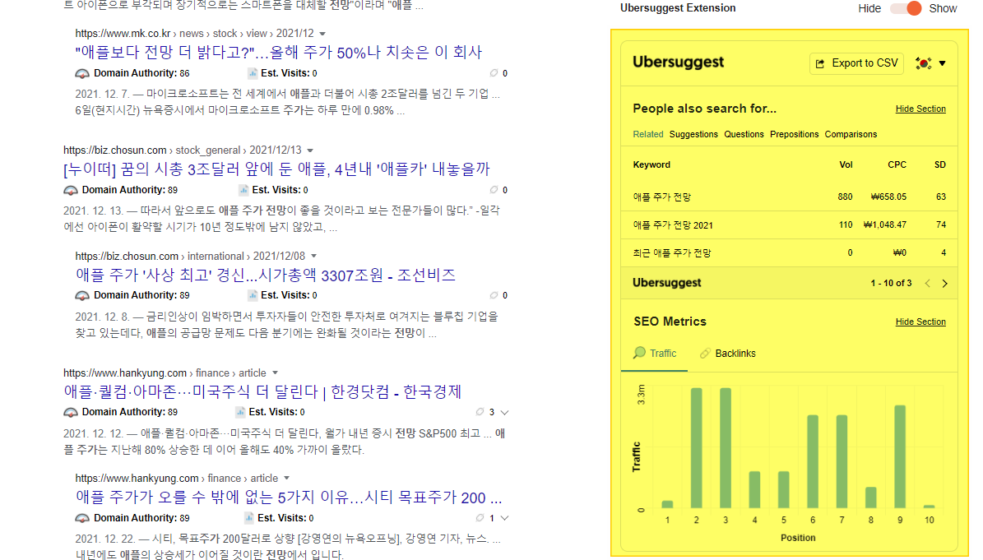983x560 pixels.
Task: Click the traffic bar for position 2
Action: pos(696,448)
